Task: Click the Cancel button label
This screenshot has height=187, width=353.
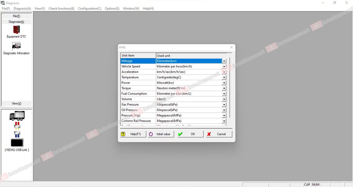Action: point(221,134)
